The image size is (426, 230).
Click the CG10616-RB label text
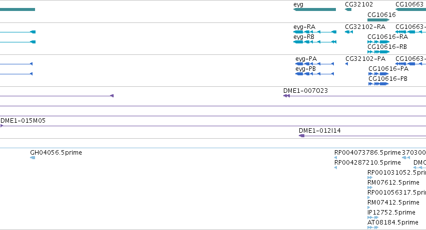(387, 47)
